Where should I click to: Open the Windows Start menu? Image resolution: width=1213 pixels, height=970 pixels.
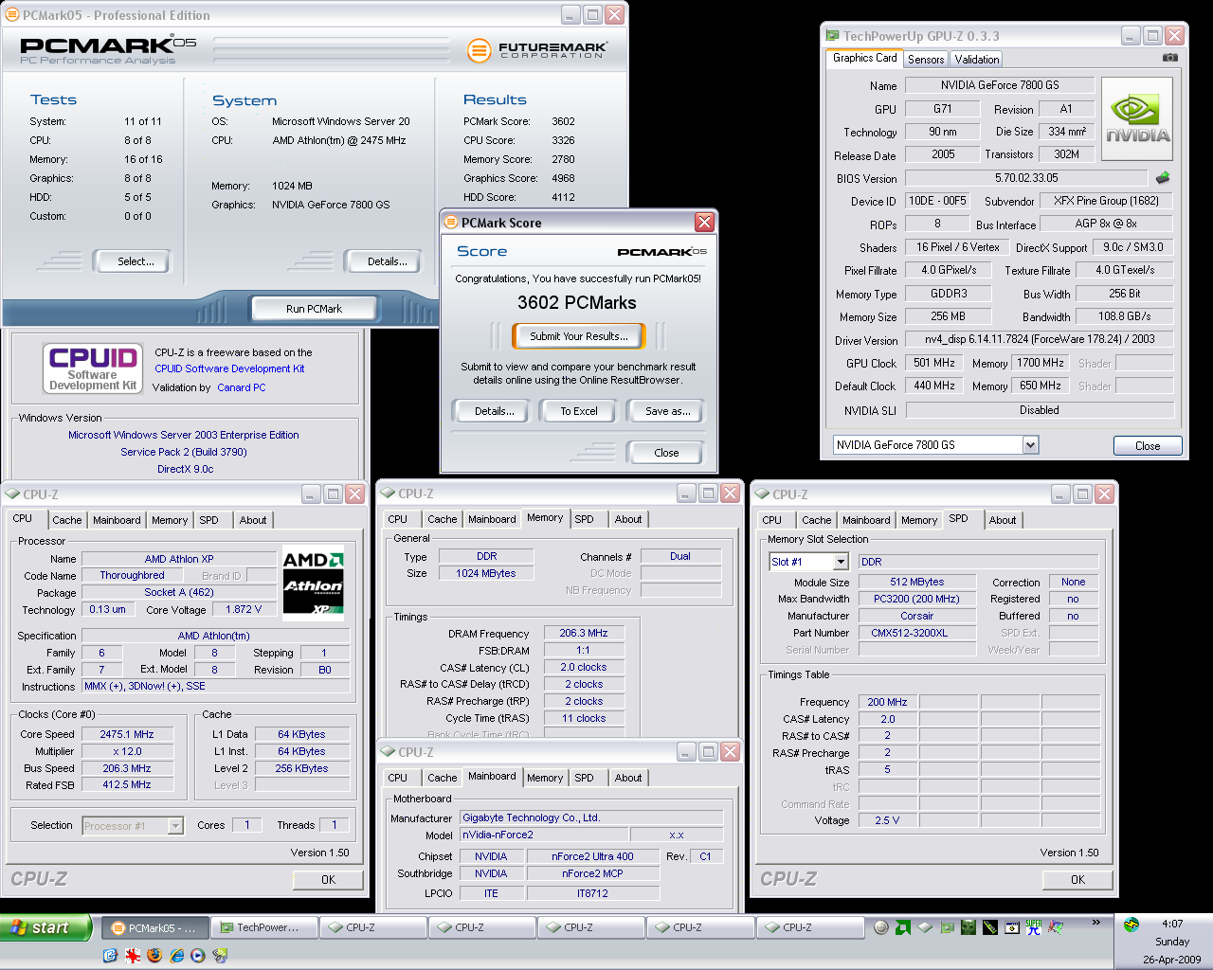pyautogui.click(x=45, y=927)
